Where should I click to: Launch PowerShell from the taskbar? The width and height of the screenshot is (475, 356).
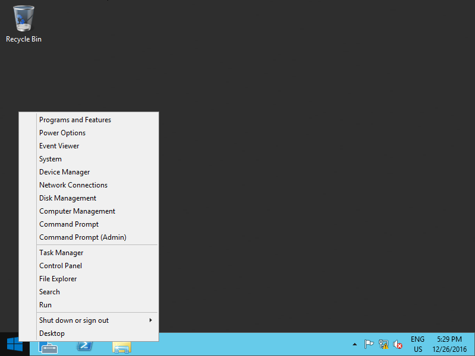(85, 345)
